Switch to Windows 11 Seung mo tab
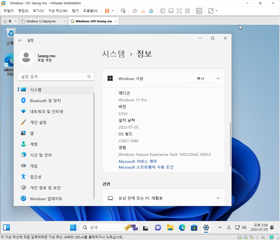Viewport: 280px width, 240px height. coord(41,21)
